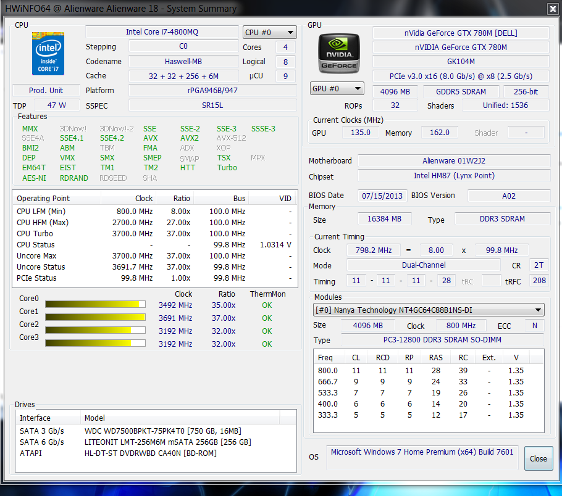Close the System Summary window with X

[x=553, y=9]
